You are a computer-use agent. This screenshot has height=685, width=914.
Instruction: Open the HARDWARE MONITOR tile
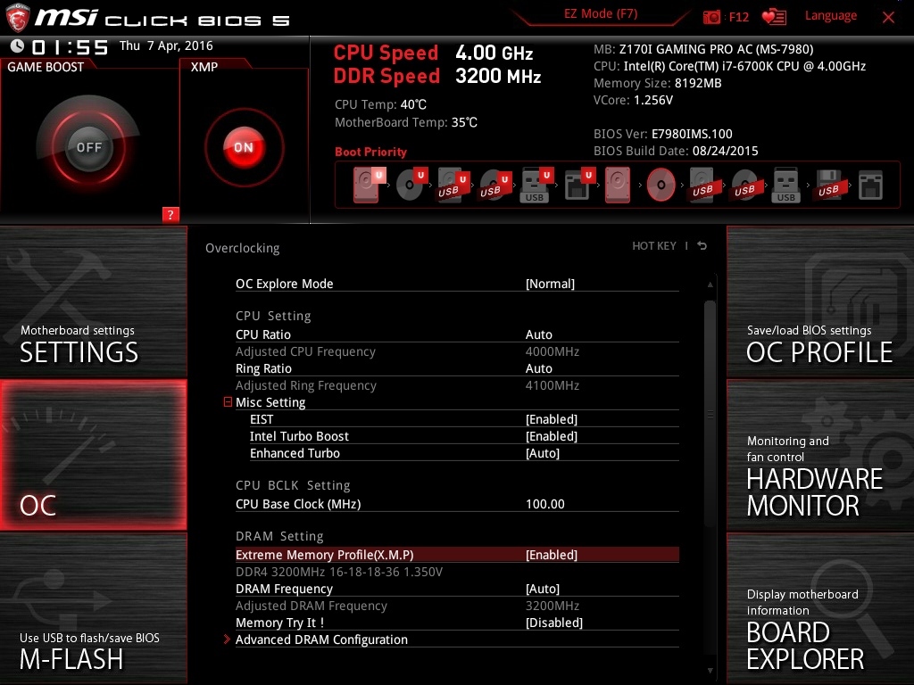[x=820, y=455]
